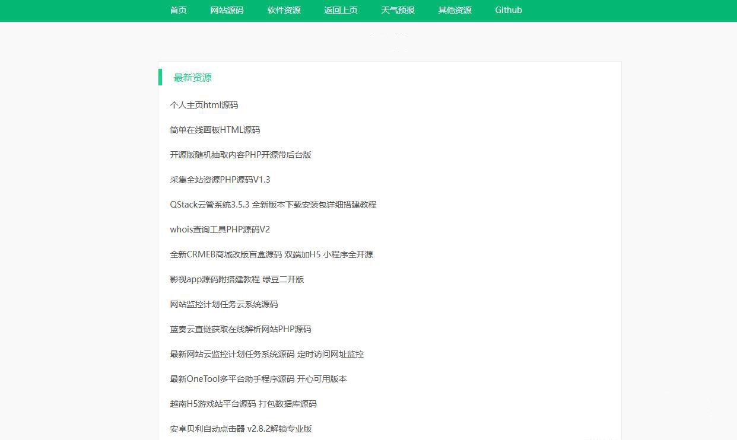This screenshot has height=440, width=737.
Task: Open the QStack云管系统3.5.3 download link
Action: pos(273,205)
